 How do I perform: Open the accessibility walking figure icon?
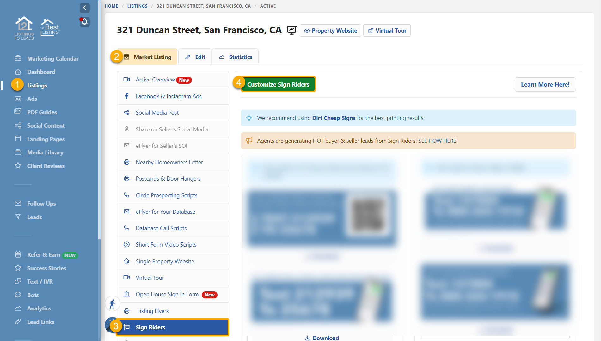(x=112, y=304)
